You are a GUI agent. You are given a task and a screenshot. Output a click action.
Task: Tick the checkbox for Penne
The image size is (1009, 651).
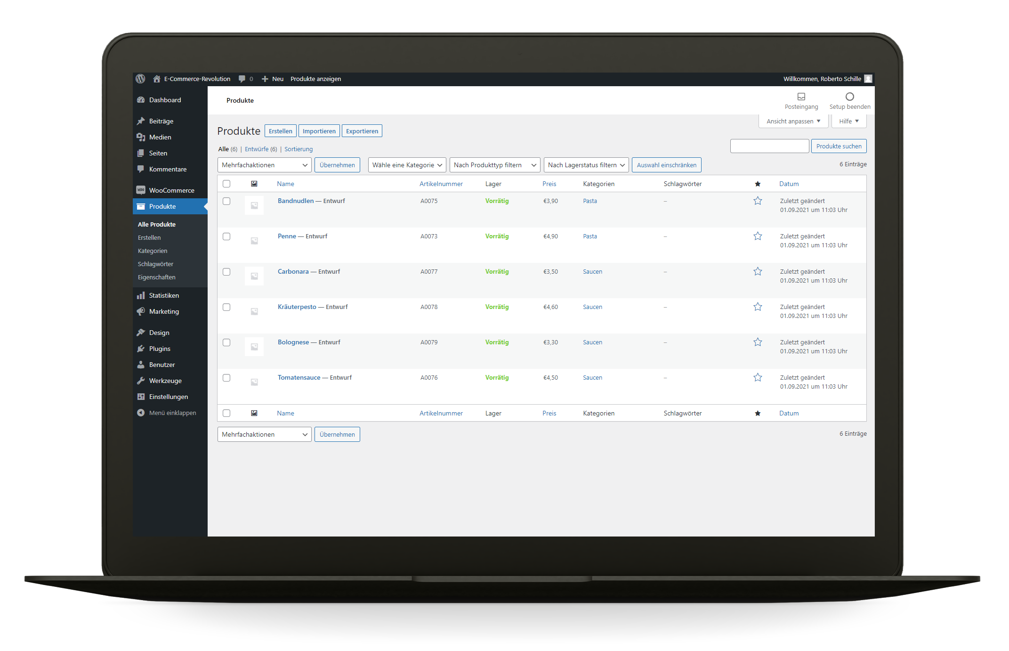tap(226, 236)
